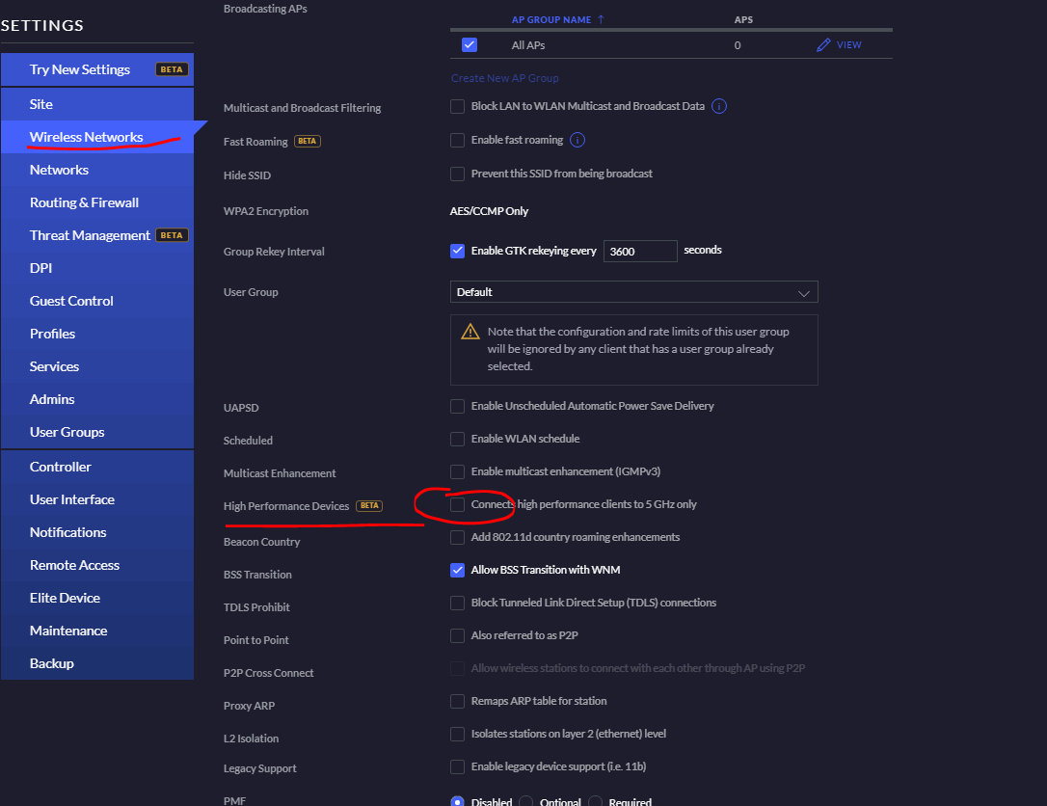The height and width of the screenshot is (806, 1047).
Task: Enable multicast enhancement (IGMPv3)
Action: tap(458, 471)
